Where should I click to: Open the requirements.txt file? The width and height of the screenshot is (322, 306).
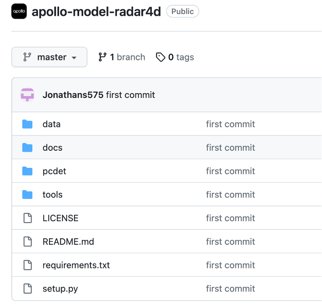[x=76, y=265]
